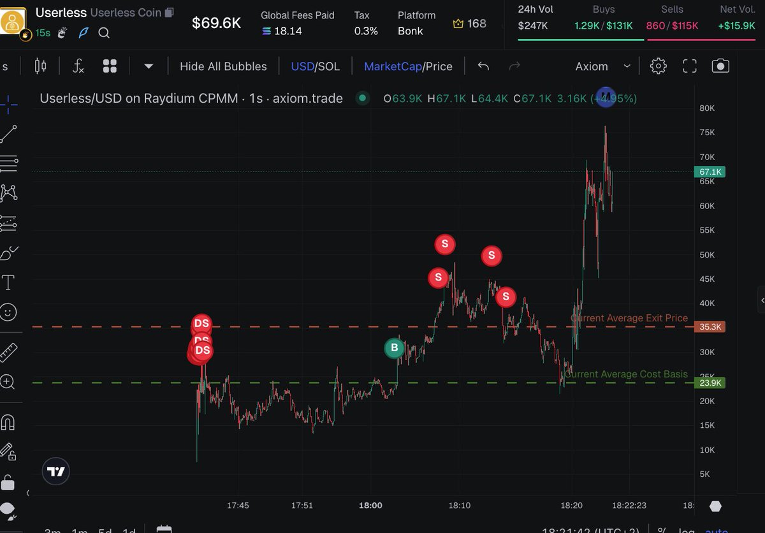The height and width of the screenshot is (533, 765).
Task: Open the four-square layout grid icon
Action: [110, 66]
